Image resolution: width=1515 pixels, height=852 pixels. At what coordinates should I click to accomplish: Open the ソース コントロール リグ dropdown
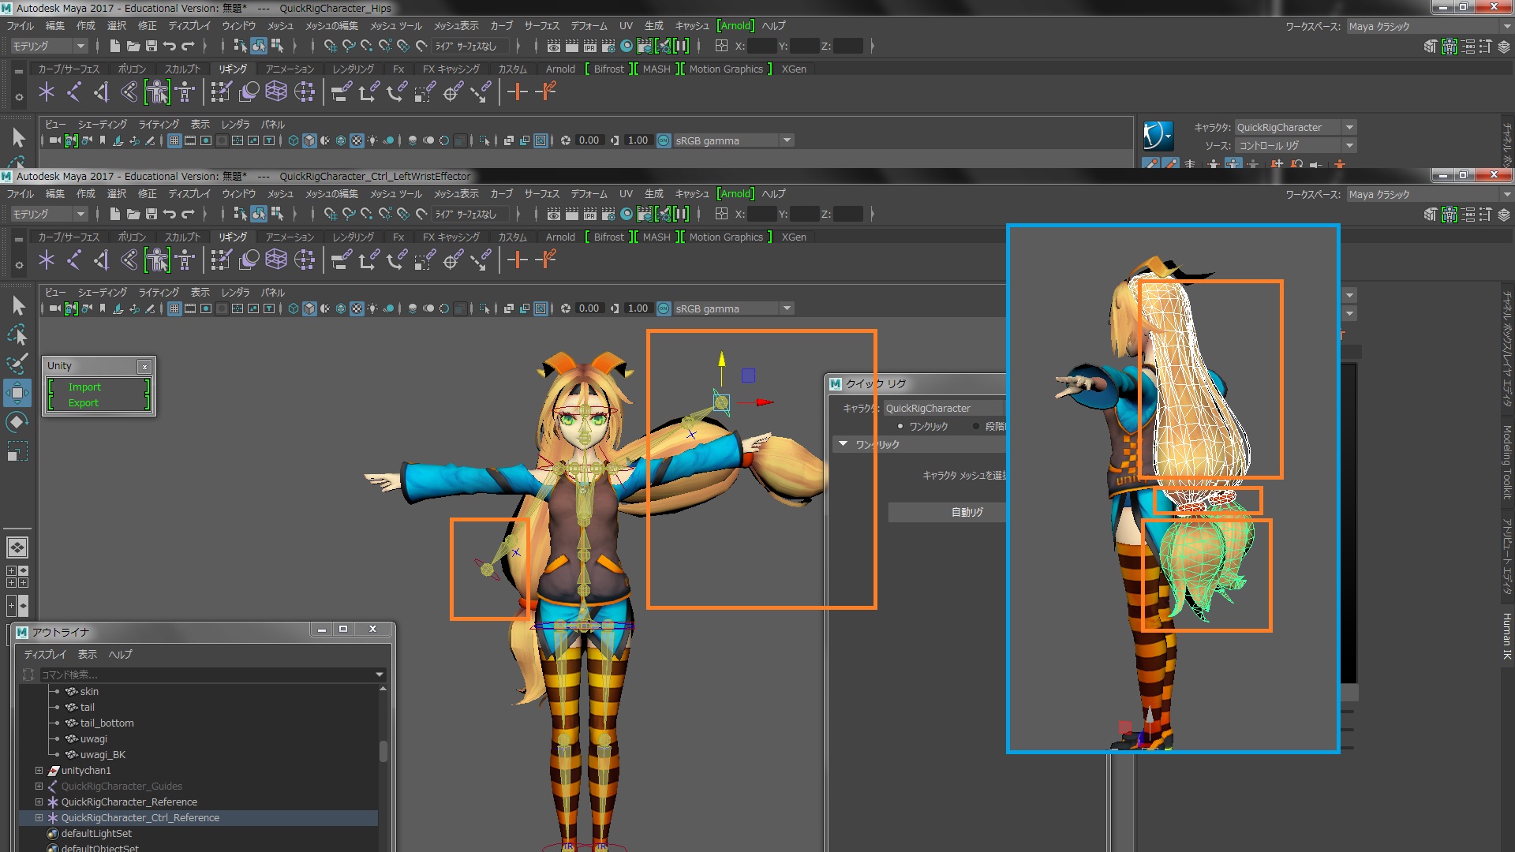(x=1350, y=145)
